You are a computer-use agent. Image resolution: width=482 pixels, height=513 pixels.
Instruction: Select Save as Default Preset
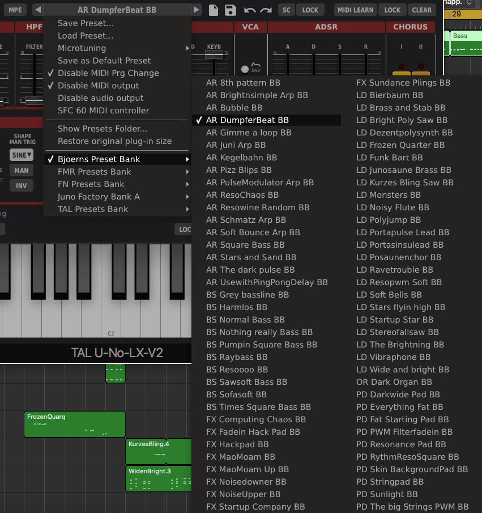[x=117, y=61]
